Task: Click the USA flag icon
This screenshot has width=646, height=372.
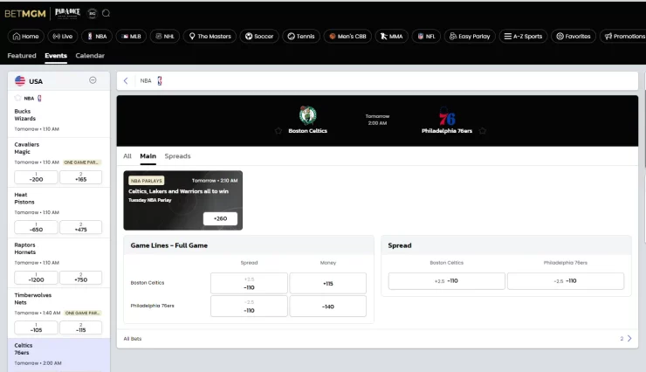Action: point(20,80)
